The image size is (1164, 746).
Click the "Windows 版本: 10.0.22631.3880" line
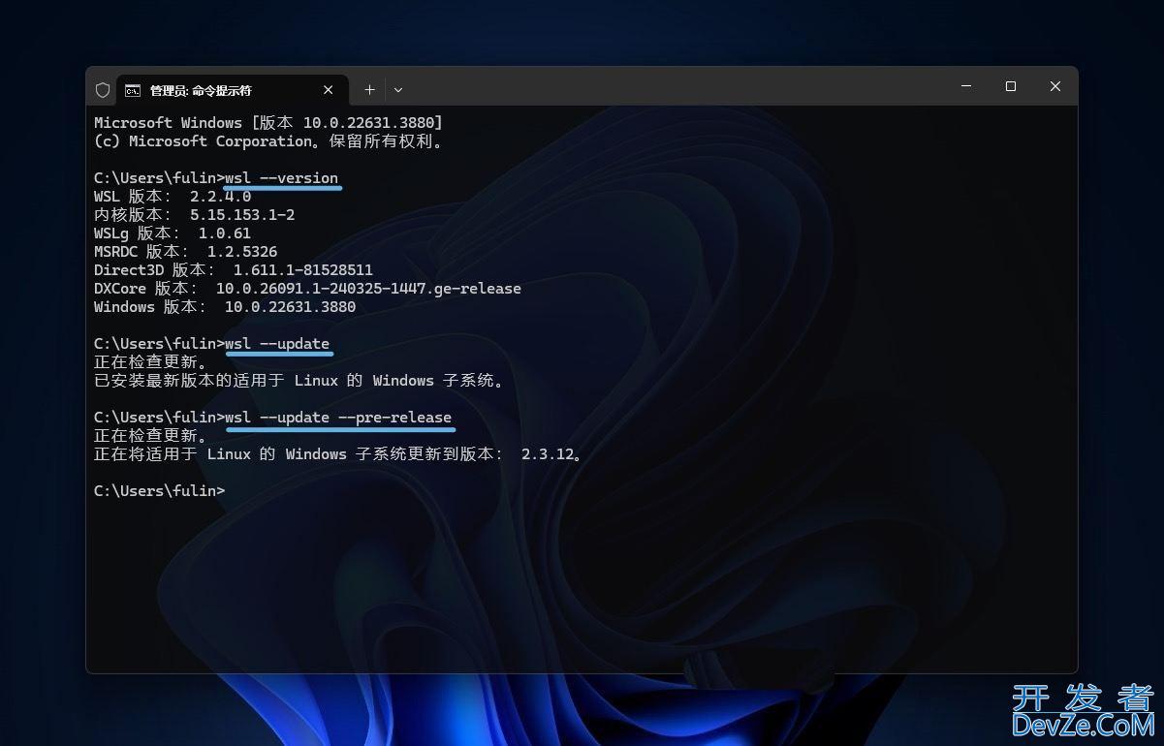point(225,307)
